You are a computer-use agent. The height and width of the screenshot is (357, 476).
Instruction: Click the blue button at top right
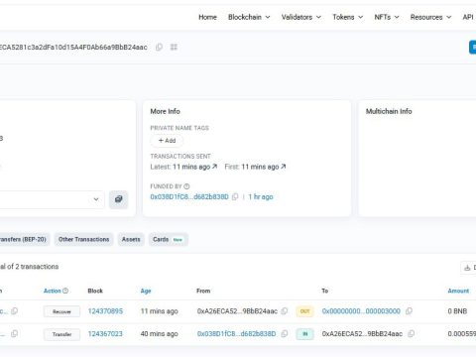[x=473, y=48]
